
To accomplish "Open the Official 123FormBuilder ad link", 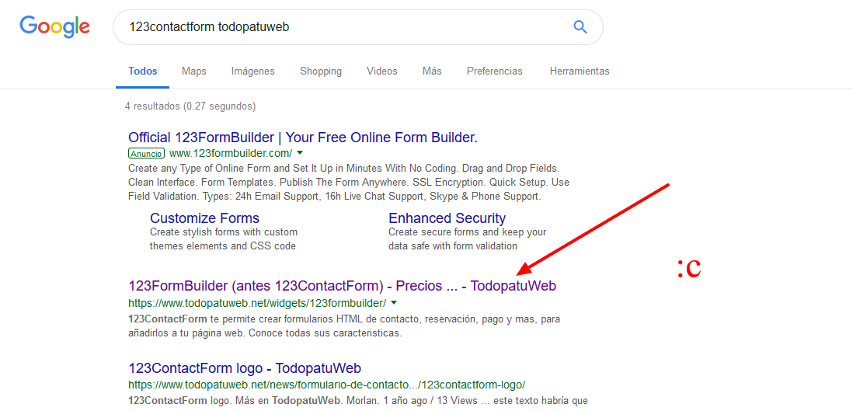I will 303,138.
